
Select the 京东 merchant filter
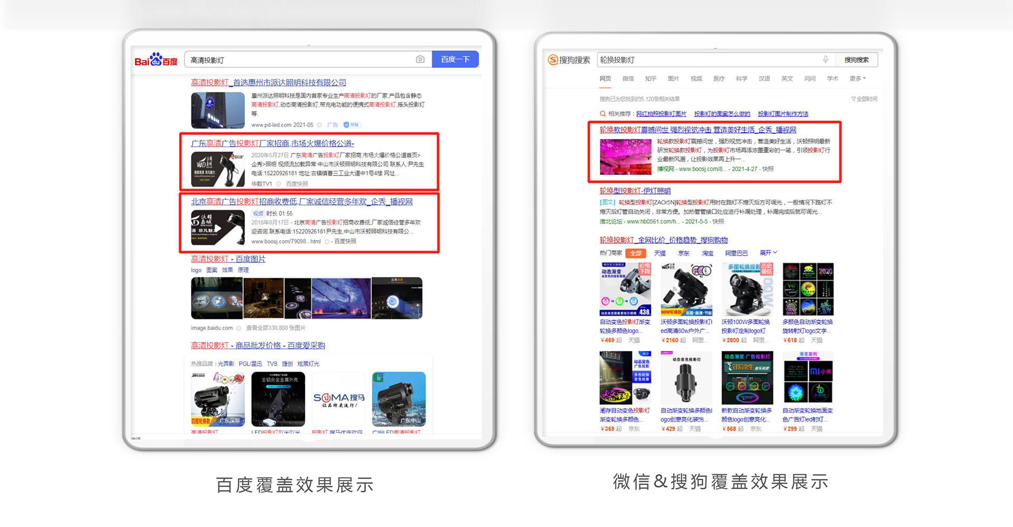tap(684, 253)
